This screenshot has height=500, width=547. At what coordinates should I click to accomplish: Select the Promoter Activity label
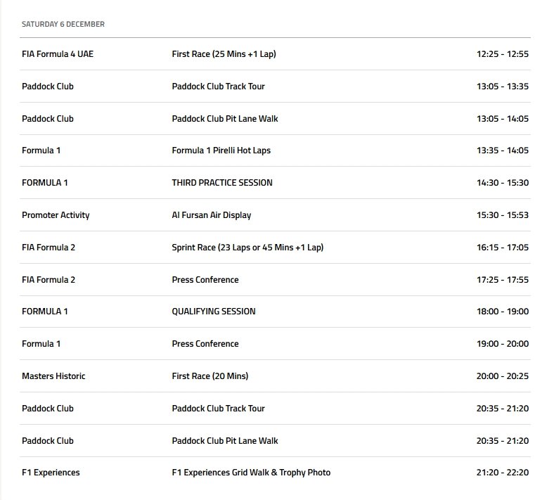pyautogui.click(x=56, y=215)
